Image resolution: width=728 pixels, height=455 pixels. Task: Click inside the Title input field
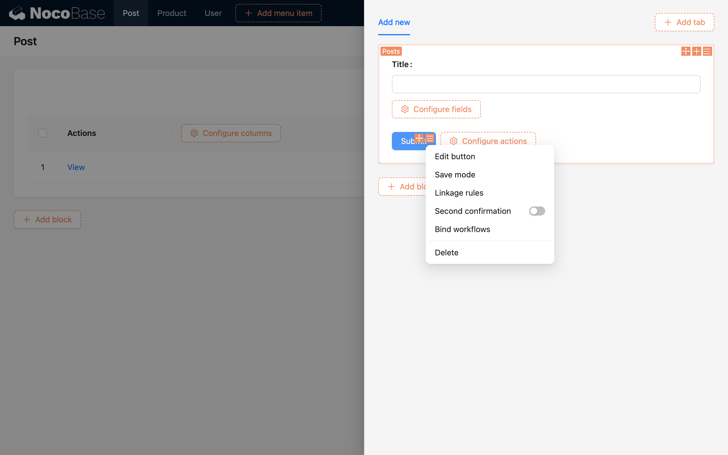[x=545, y=84]
